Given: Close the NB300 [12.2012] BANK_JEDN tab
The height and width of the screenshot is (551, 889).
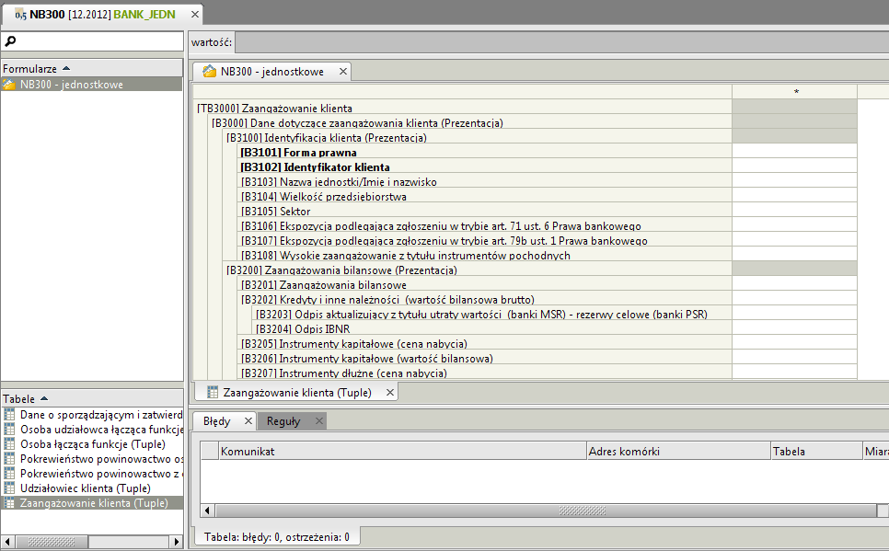Looking at the screenshot, I should (194, 14).
